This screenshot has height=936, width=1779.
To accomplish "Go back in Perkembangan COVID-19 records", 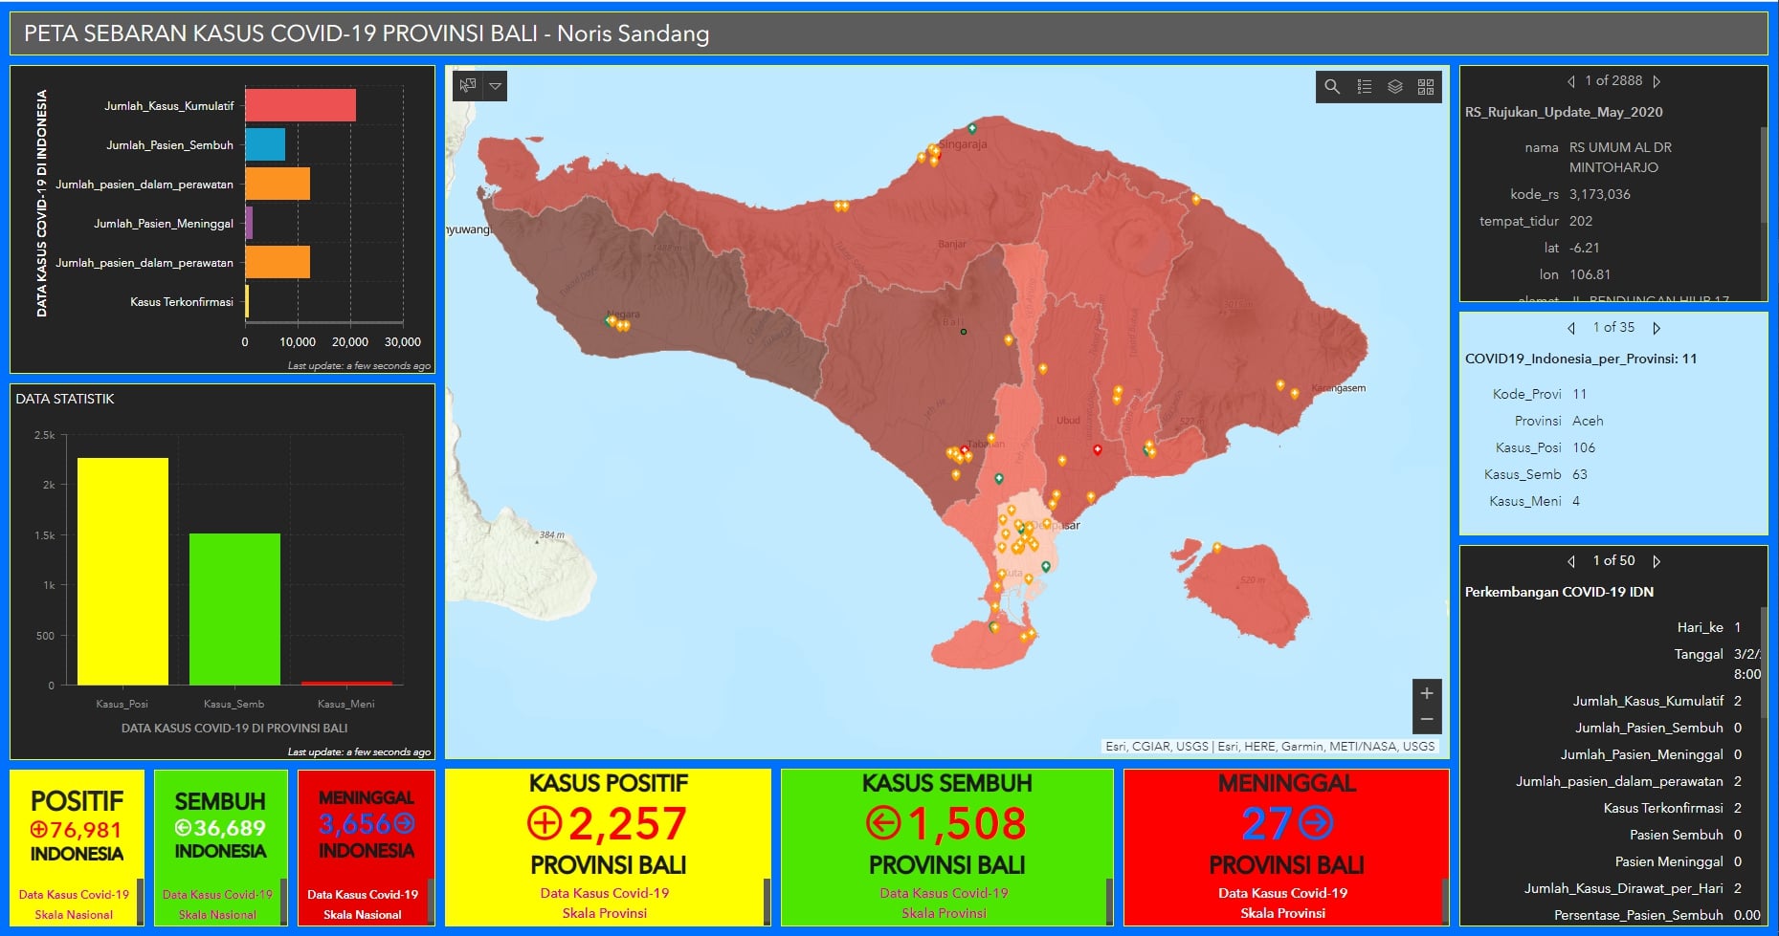I will pos(1571,561).
